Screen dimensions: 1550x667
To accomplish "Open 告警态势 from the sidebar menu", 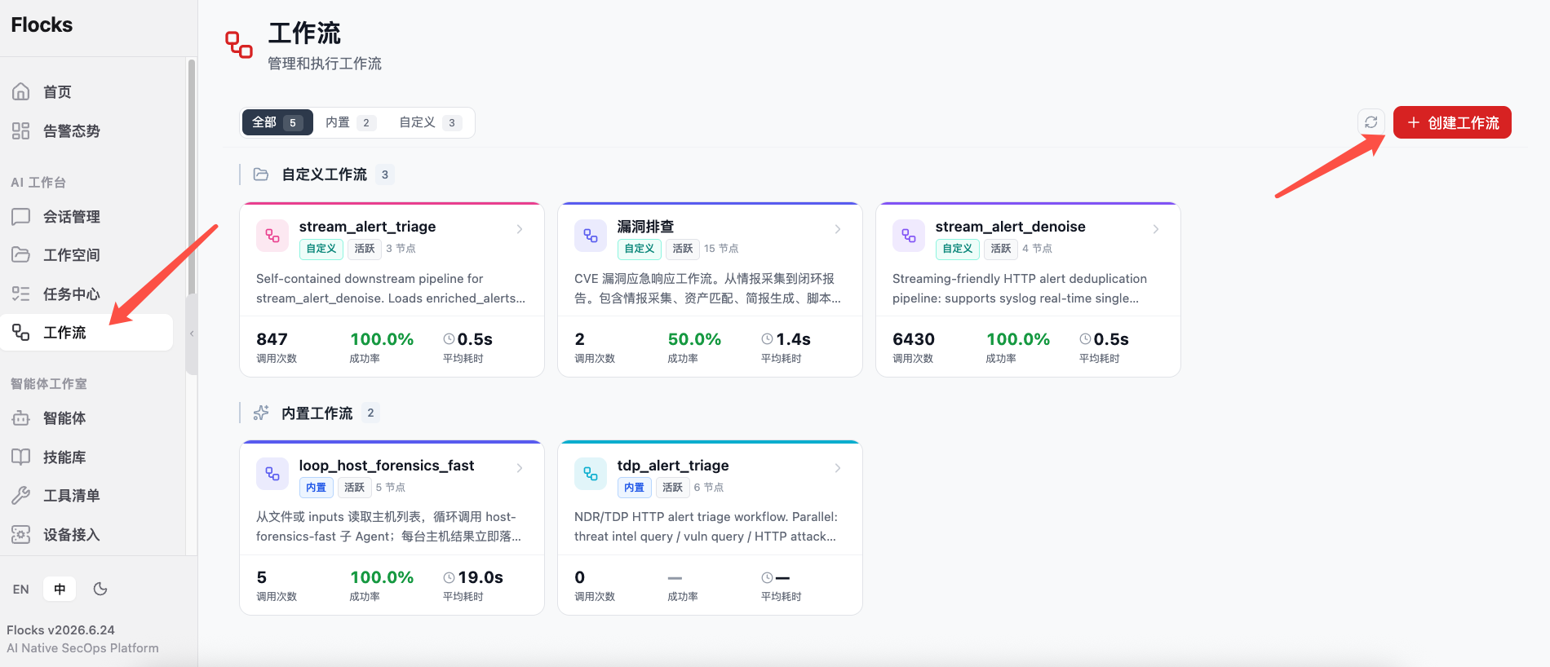I will 86,130.
